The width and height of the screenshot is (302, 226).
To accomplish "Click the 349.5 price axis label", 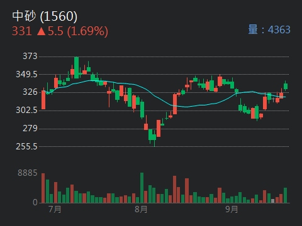I will pos(26,74).
